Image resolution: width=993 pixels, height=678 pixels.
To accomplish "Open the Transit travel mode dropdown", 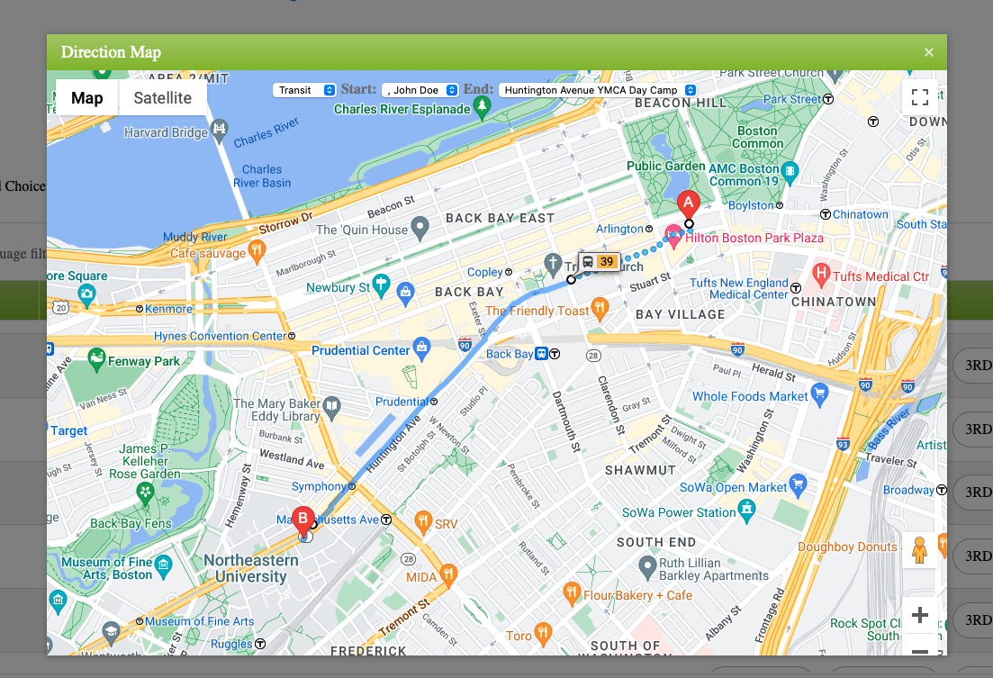I will click(304, 90).
